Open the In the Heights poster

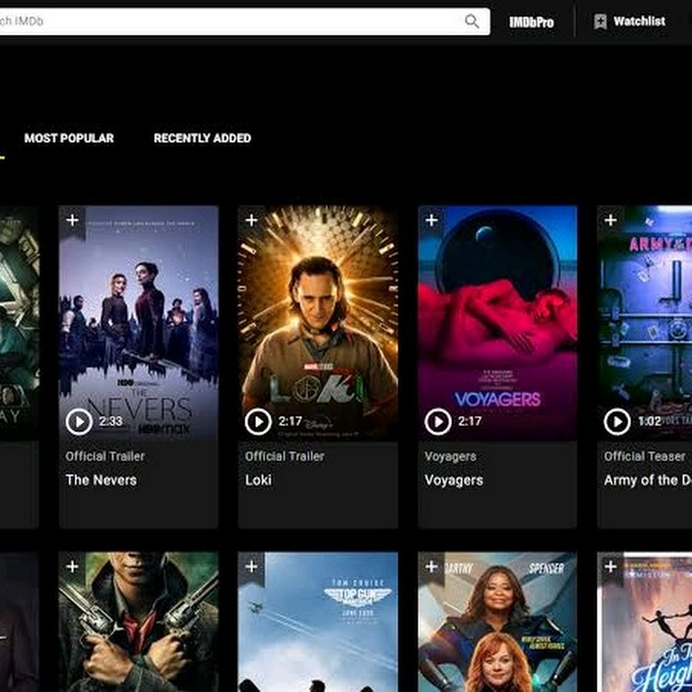click(644, 622)
